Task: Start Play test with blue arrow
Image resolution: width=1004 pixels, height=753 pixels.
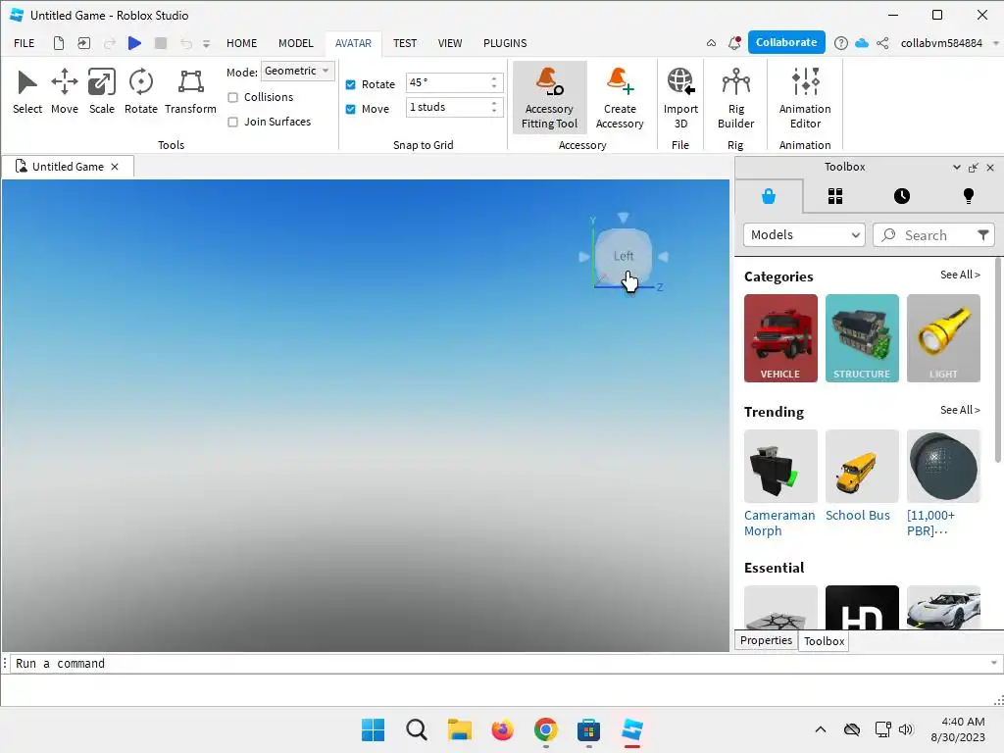Action: 134,43
